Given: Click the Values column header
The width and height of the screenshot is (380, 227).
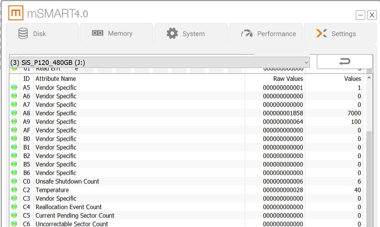Looking at the screenshot, I should (x=353, y=79).
